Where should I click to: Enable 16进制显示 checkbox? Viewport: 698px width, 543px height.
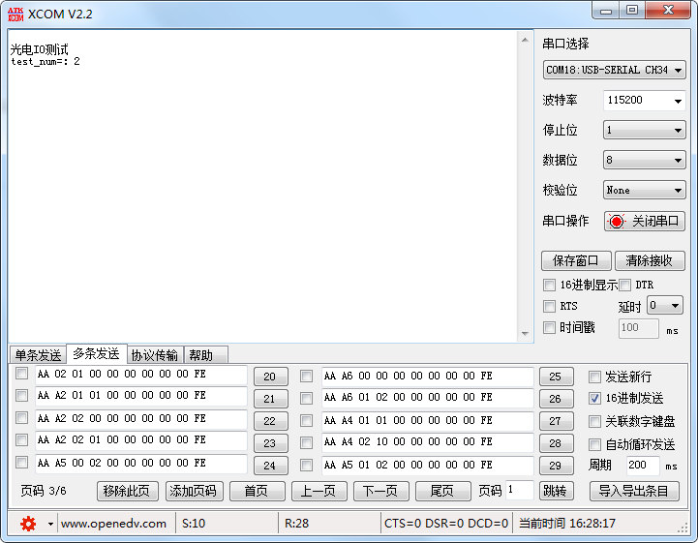549,285
